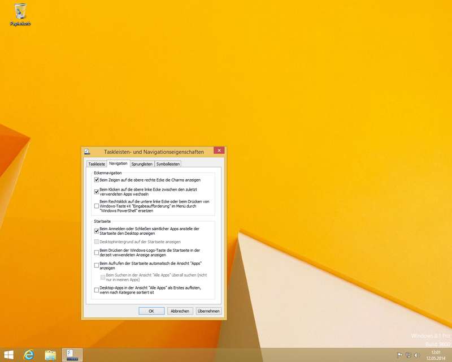Enable replacing Eingabeaufforderung with Windows PowerShell
Screen dimensions: 452x362
click(97, 206)
